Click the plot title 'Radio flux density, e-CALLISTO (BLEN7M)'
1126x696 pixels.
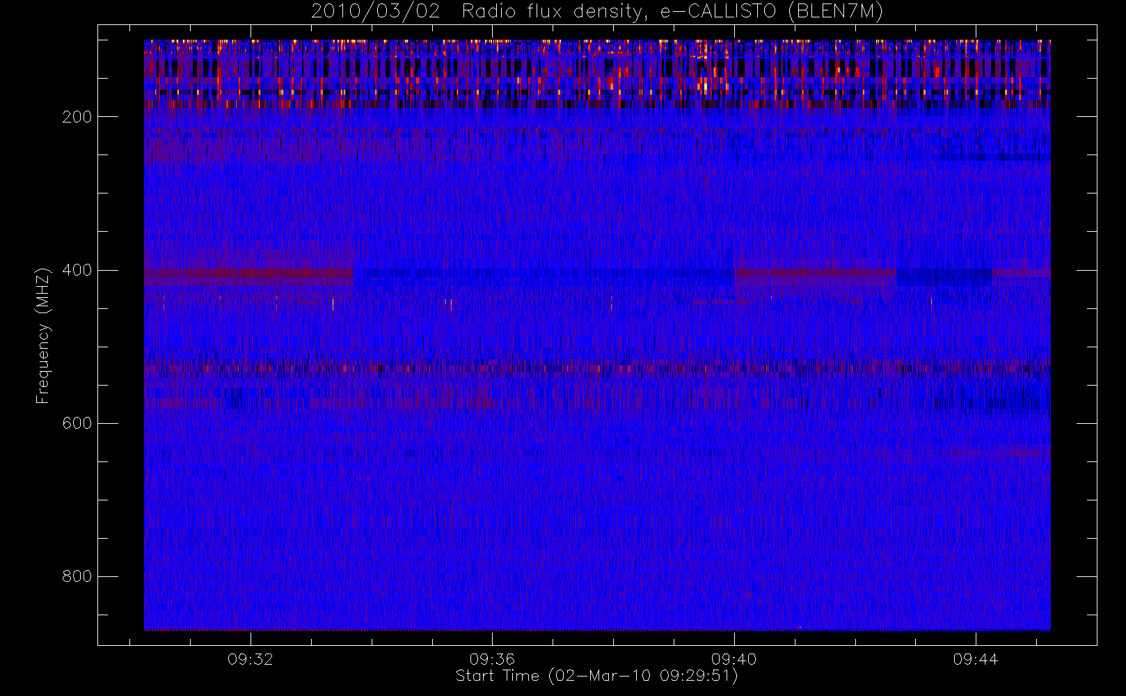[672, 12]
